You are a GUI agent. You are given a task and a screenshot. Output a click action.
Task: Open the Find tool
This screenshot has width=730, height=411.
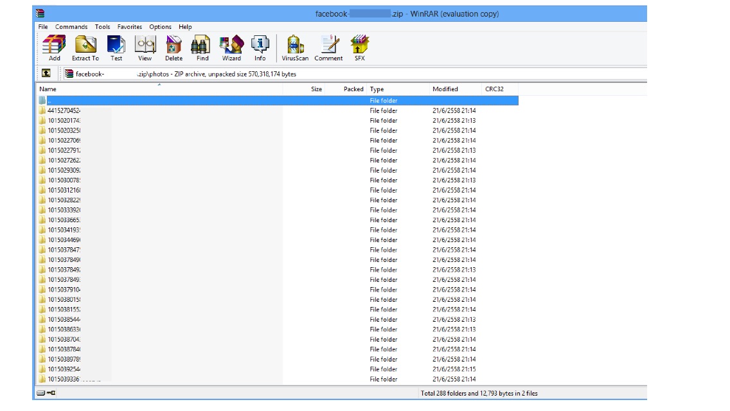(202, 48)
